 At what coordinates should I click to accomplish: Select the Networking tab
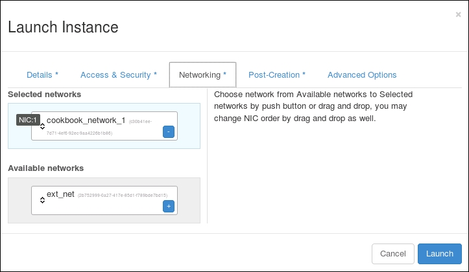click(x=202, y=75)
